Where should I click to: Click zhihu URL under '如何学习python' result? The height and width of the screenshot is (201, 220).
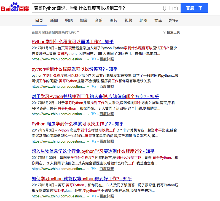pyautogui.click(x=58, y=196)
